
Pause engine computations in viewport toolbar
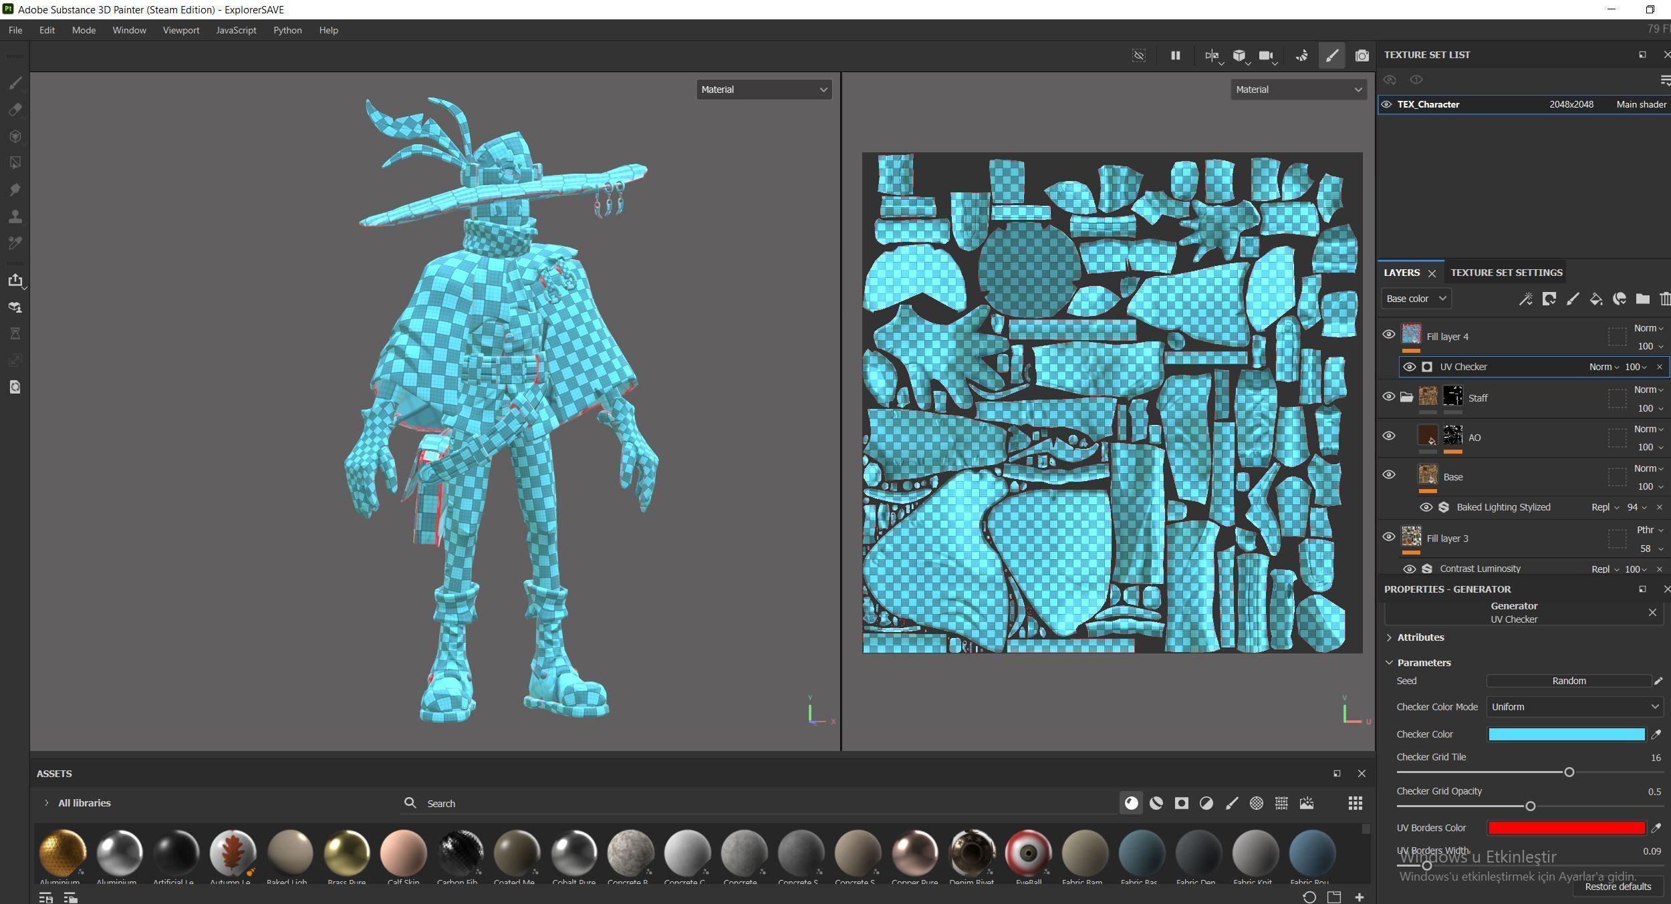point(1175,56)
